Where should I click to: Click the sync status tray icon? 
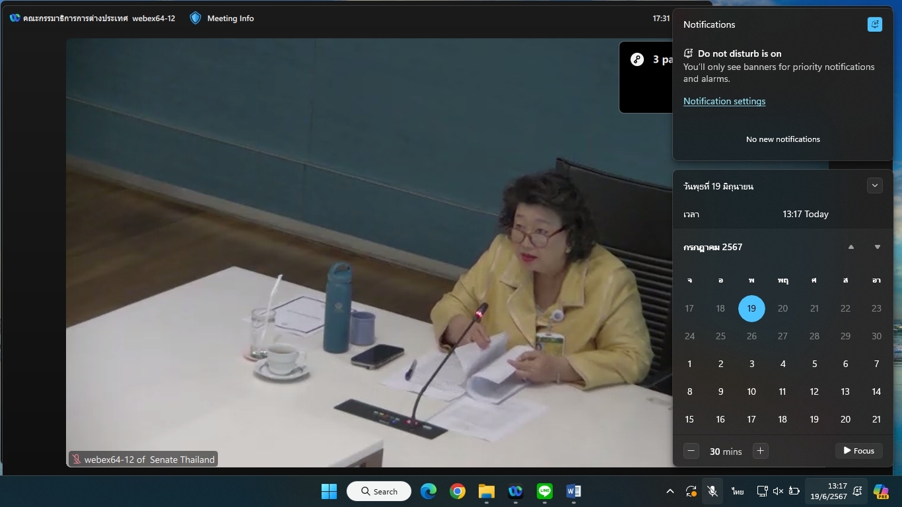pos(691,491)
